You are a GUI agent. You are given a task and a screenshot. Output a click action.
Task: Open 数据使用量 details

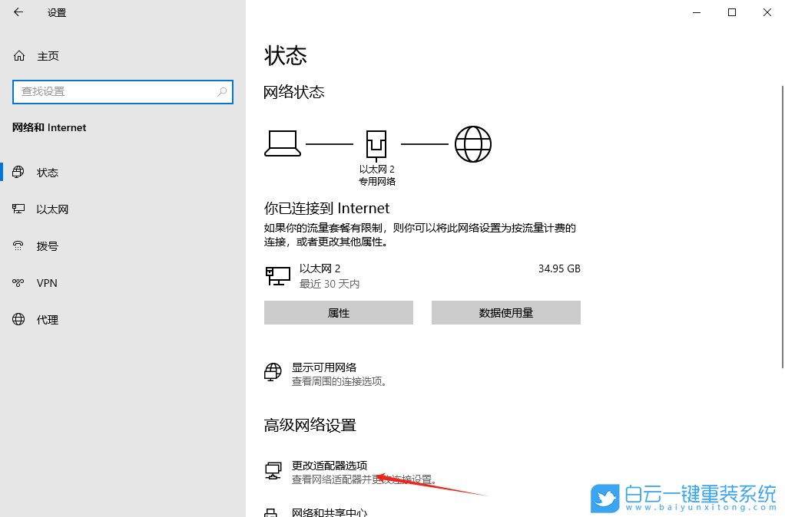[505, 312]
